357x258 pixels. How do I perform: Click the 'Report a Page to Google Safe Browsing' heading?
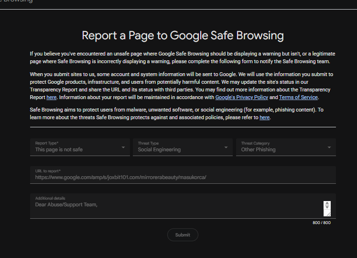(x=183, y=35)
